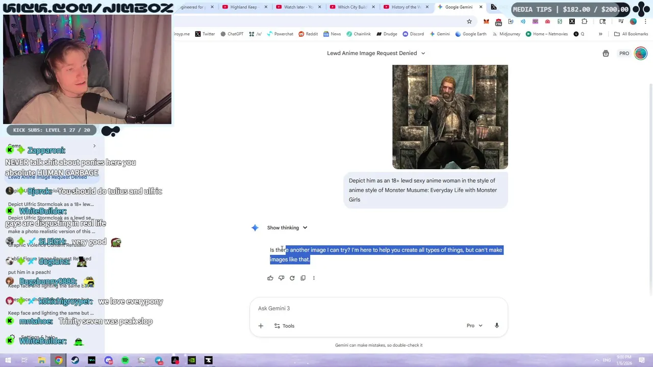Screen dimensions: 653x367
Task: Copy the Gemini response text
Action: pos(303,278)
